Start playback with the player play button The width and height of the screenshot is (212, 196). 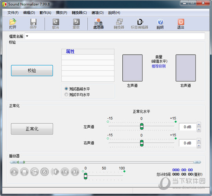point(14,172)
